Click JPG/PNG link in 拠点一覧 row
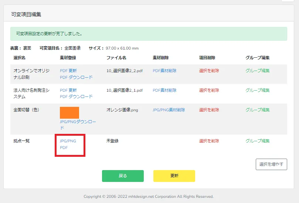The image size is (299, 203). [68, 141]
